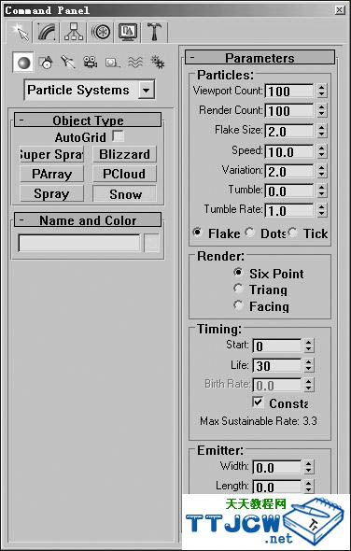Select the Systems gears icon

[x=158, y=63]
